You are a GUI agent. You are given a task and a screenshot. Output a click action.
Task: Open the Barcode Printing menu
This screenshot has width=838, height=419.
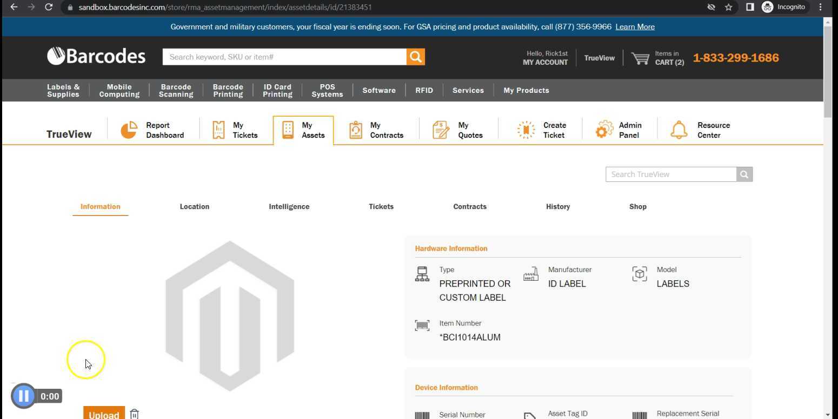point(228,91)
